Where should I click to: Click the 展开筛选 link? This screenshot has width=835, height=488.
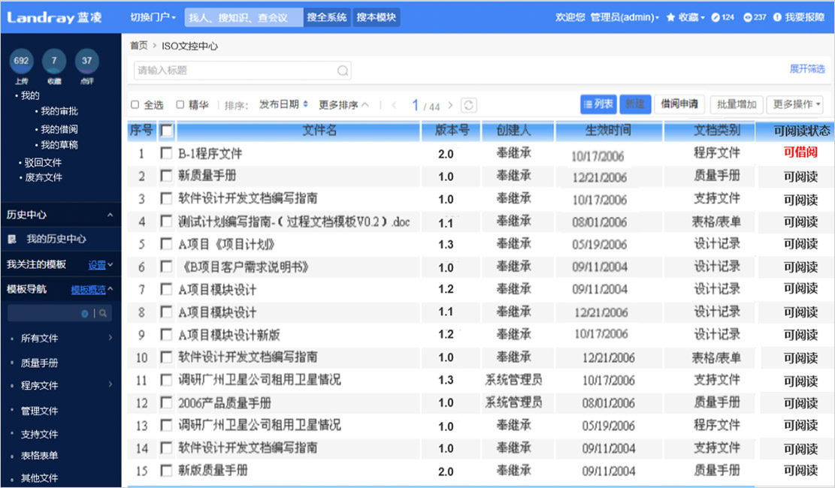[x=806, y=68]
